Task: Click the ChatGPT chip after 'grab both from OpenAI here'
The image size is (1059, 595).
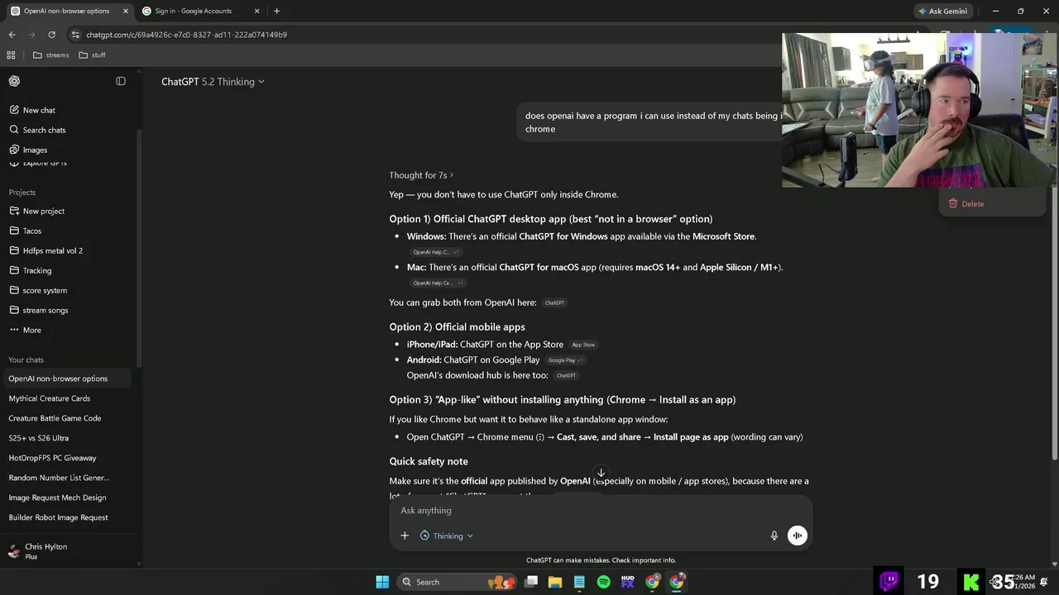Action: click(x=554, y=303)
